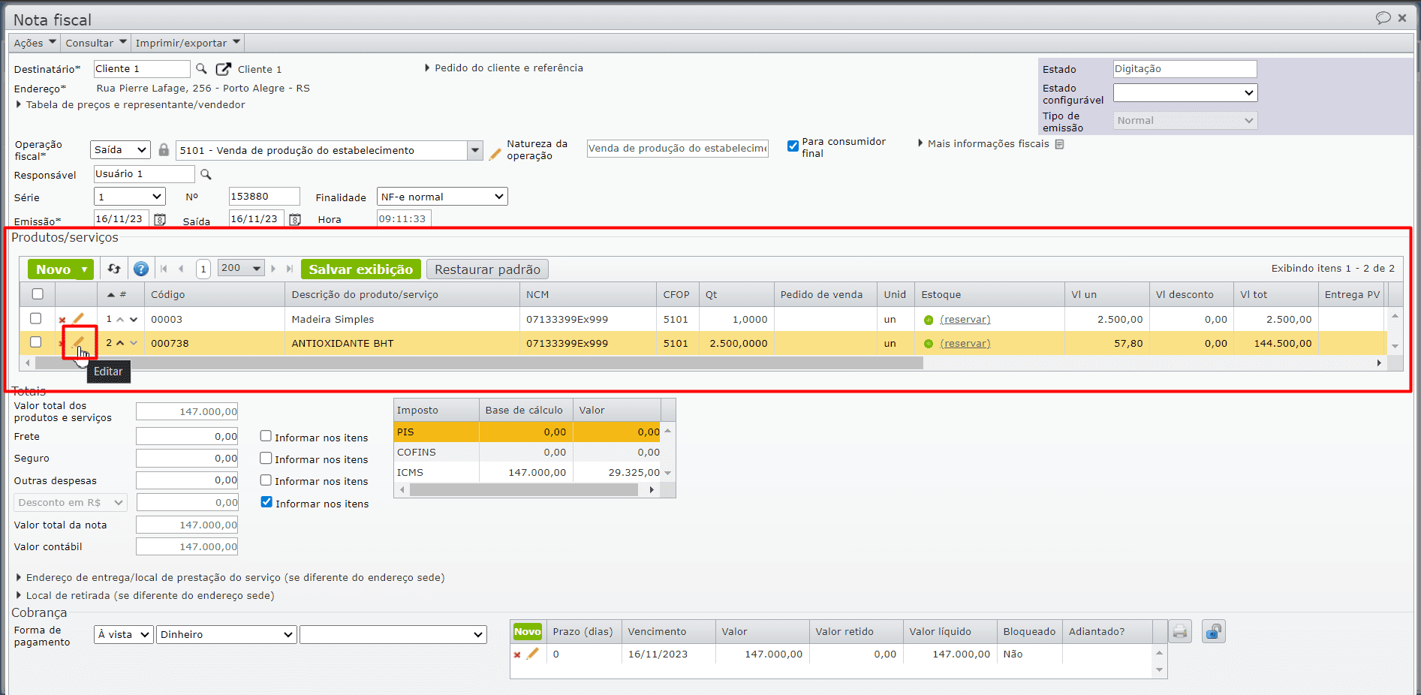Click the tax table horizontal scrollbar

[x=524, y=490]
